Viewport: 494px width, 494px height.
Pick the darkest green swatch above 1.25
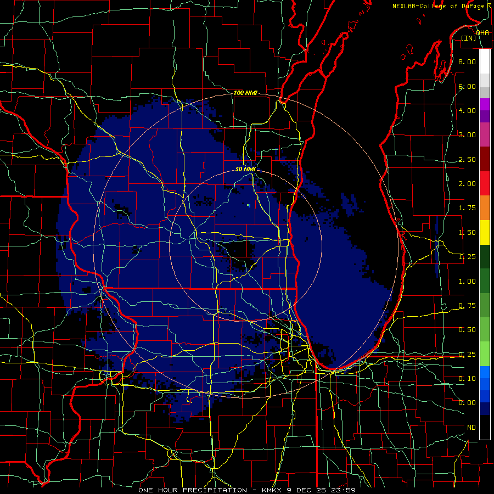point(485,256)
